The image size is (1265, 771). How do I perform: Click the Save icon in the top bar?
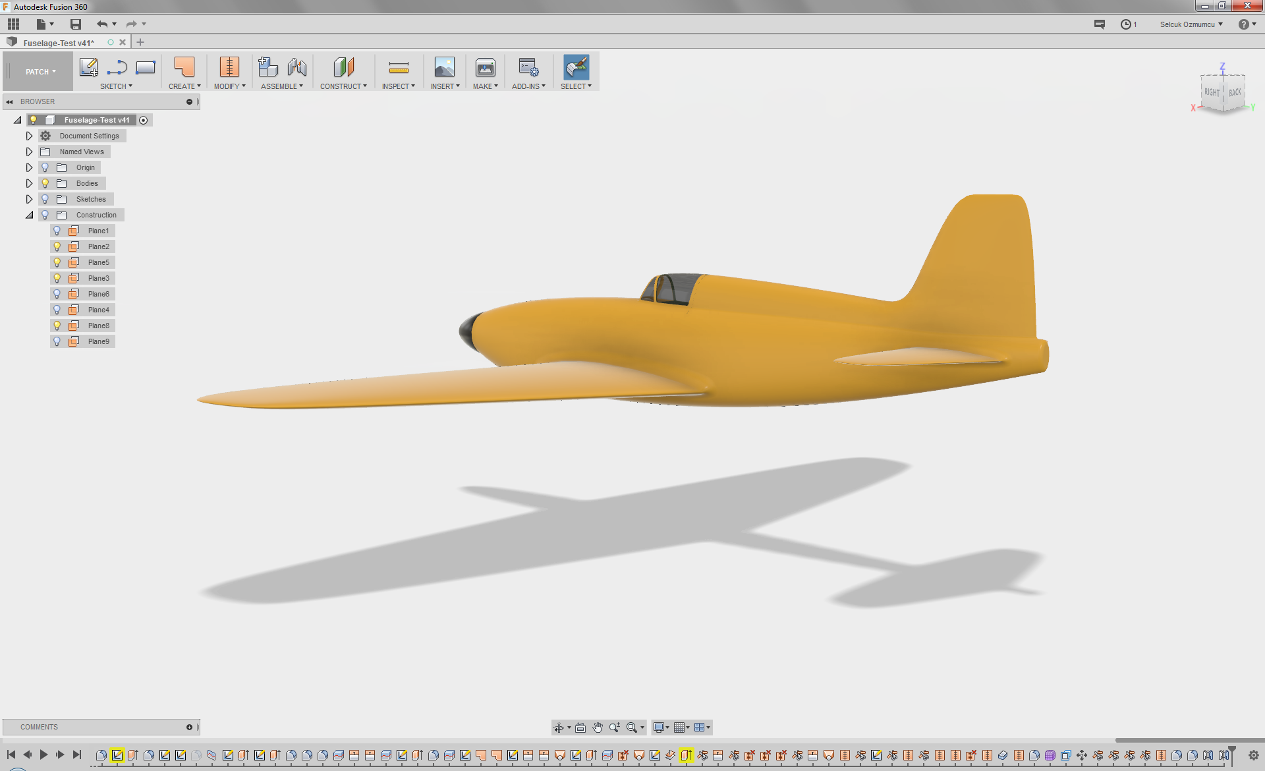(x=76, y=24)
